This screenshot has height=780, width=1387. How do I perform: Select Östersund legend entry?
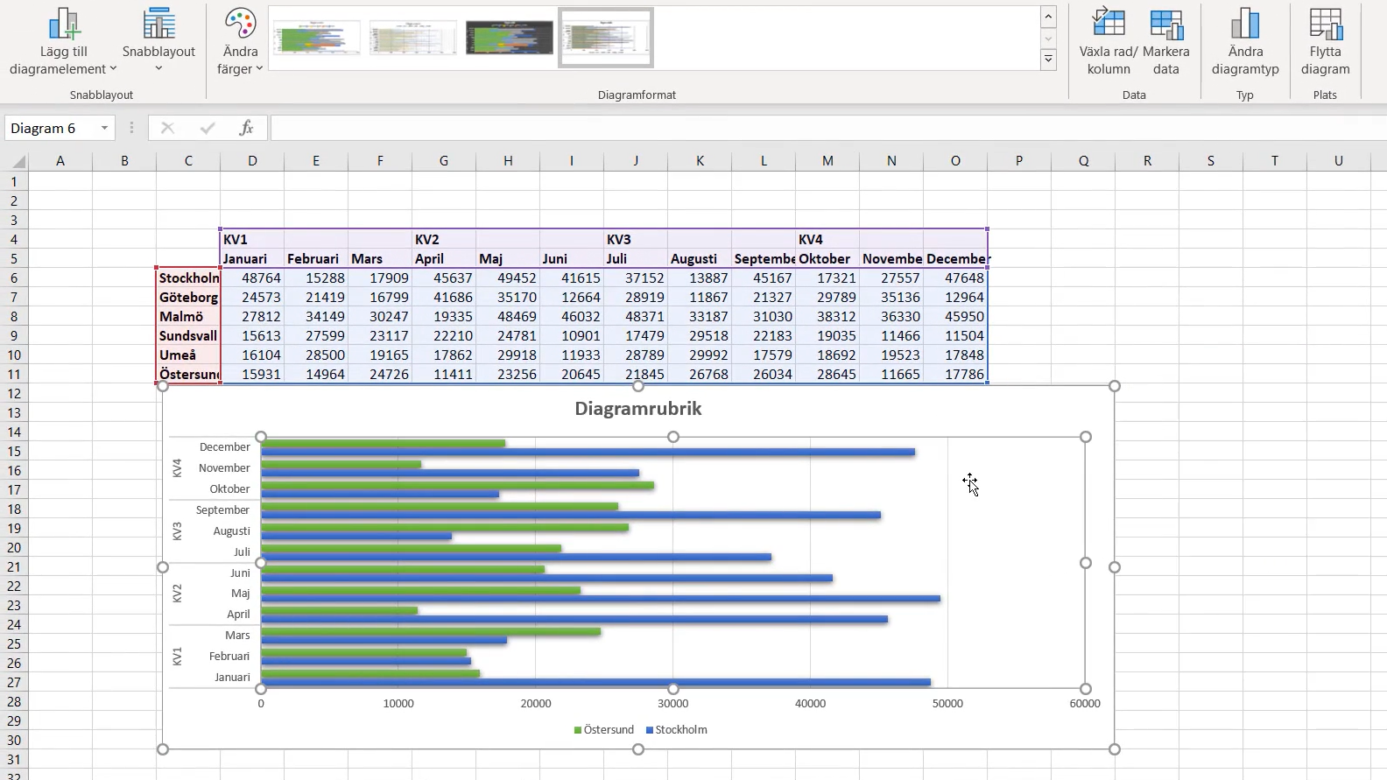[x=603, y=729]
